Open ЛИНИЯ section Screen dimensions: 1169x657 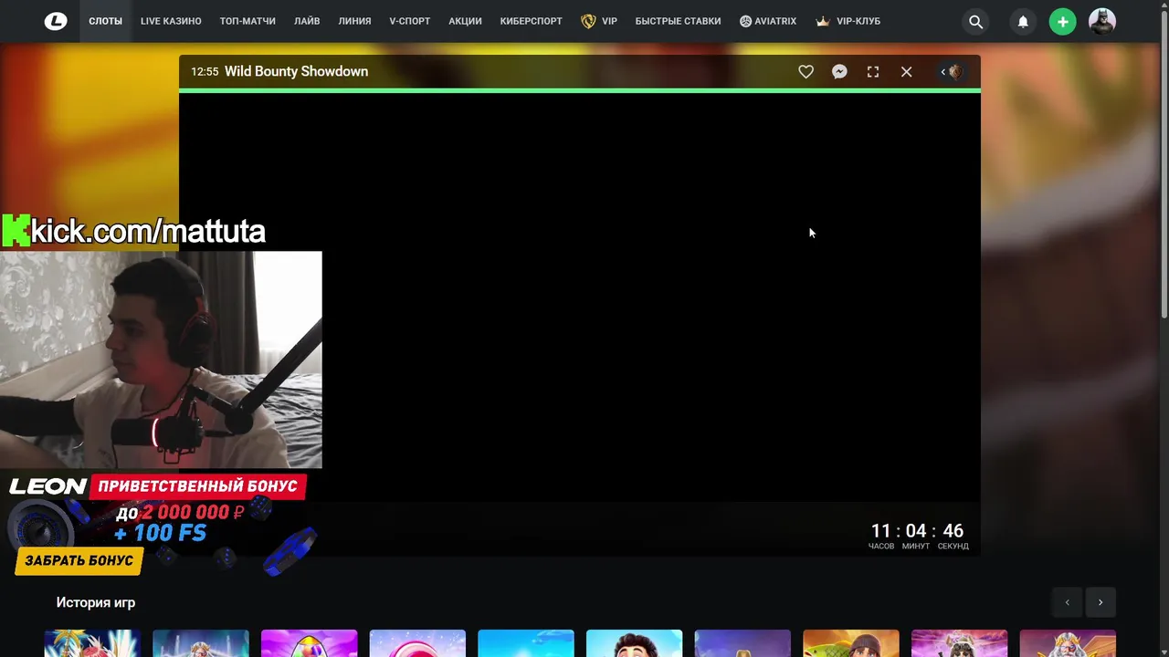(354, 21)
